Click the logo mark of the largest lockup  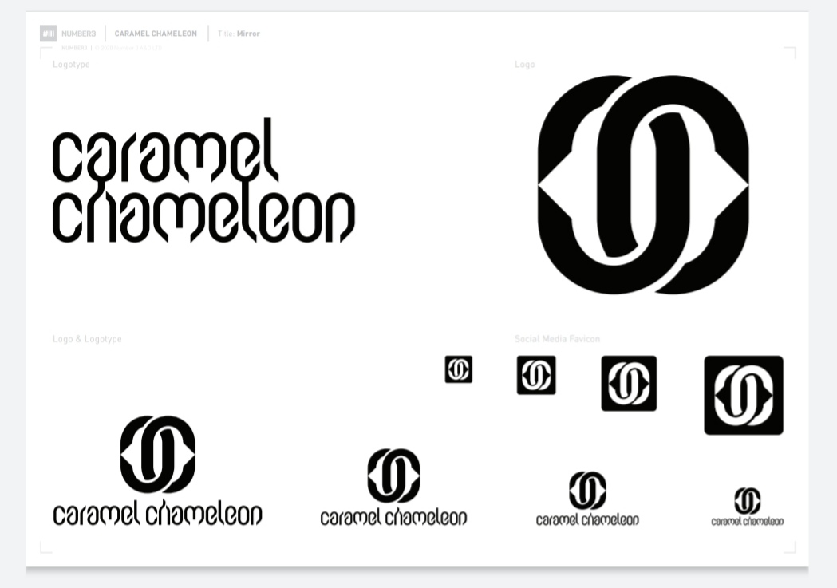point(157,455)
